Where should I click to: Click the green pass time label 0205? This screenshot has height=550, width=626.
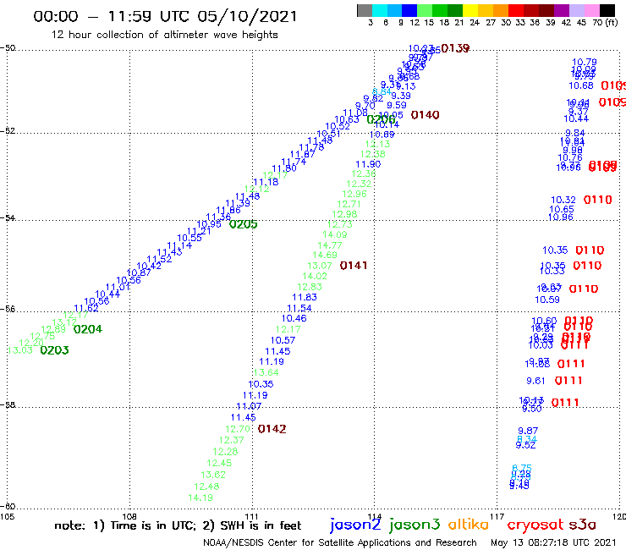click(243, 224)
